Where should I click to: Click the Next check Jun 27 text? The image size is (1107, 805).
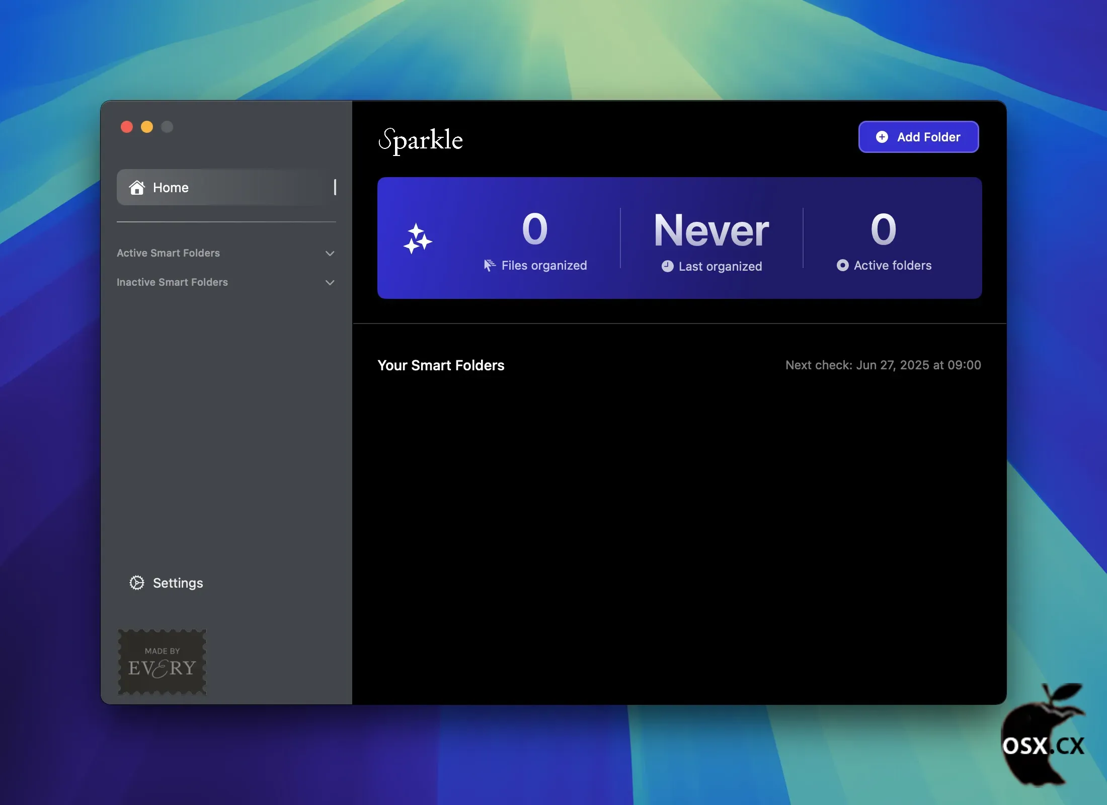(883, 365)
